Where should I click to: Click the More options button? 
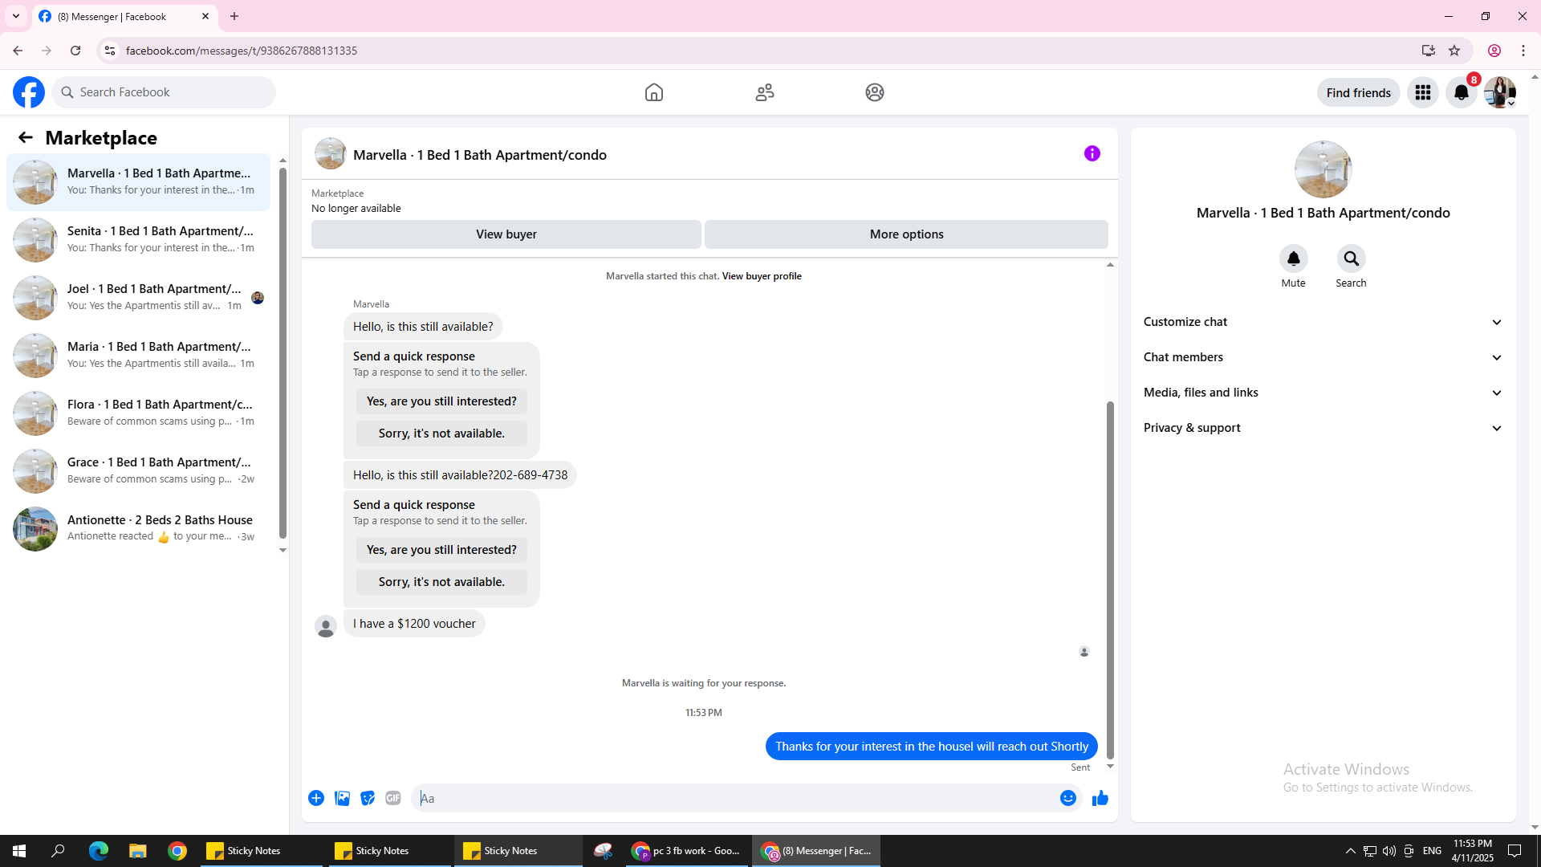(x=907, y=234)
